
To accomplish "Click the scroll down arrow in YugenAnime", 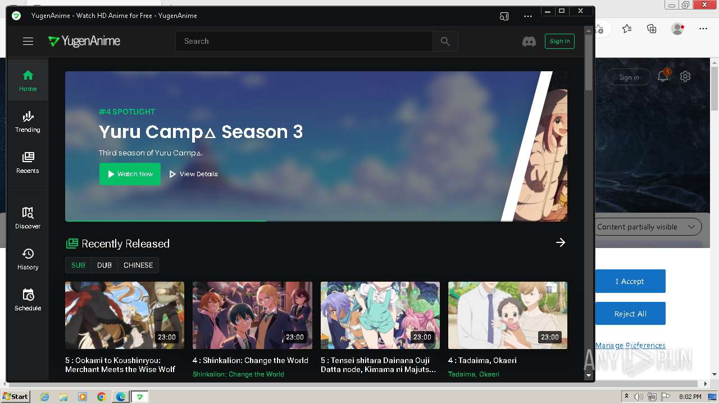I will (x=589, y=375).
